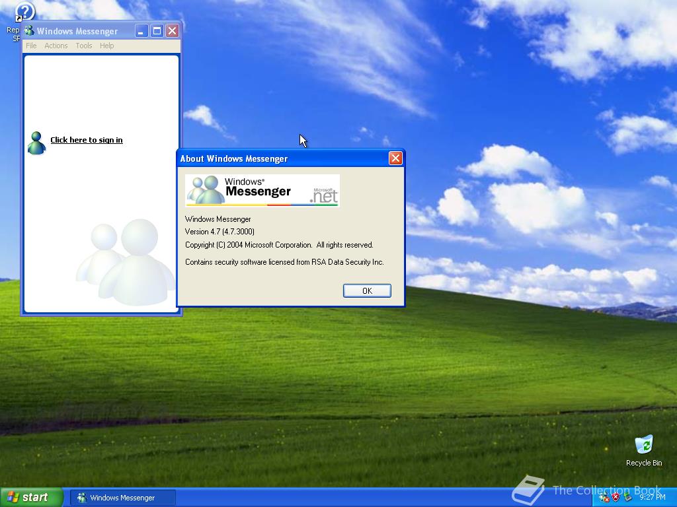677x507 pixels.
Task: Open the Actions menu in Windows Messenger
Action: (56, 46)
